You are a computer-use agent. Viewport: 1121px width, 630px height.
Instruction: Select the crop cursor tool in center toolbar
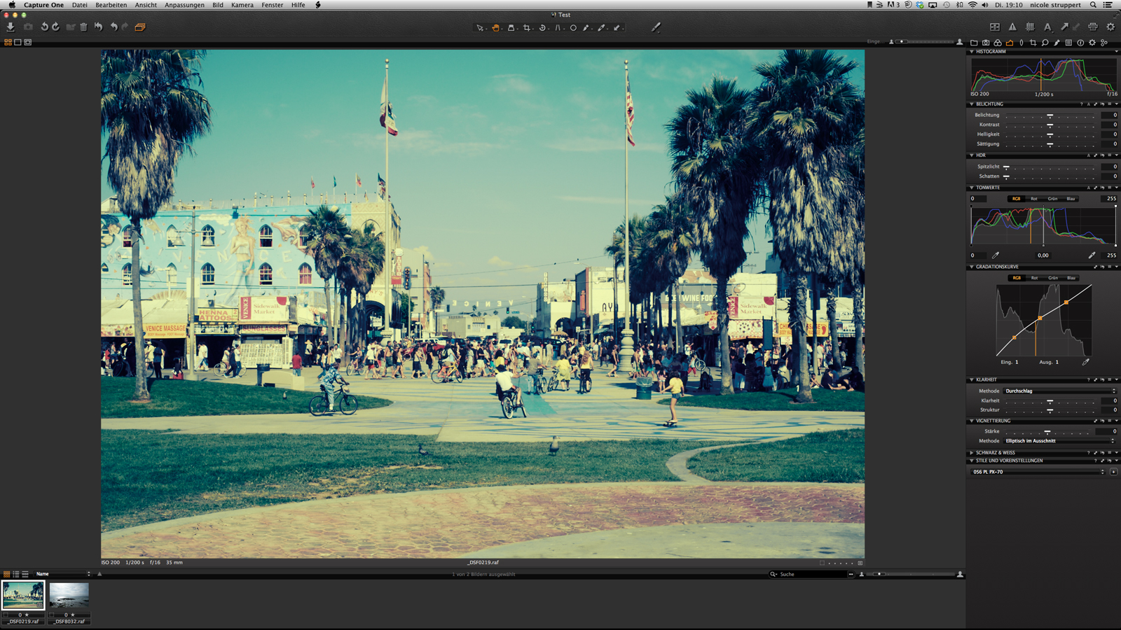(x=527, y=28)
